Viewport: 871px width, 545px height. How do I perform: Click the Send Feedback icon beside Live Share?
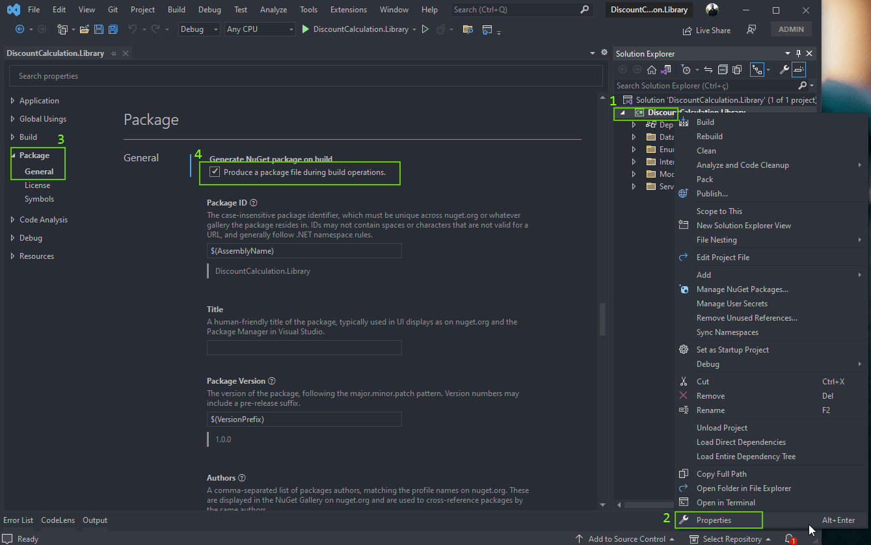[751, 30]
